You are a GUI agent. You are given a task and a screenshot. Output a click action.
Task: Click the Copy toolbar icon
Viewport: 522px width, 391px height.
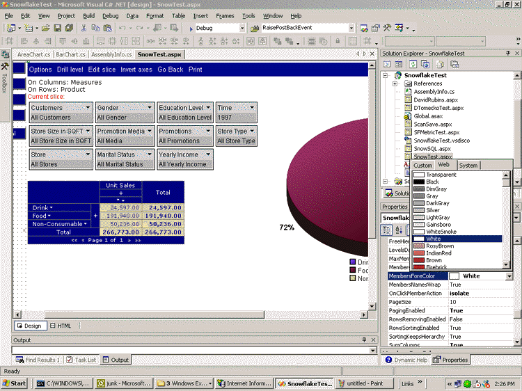(95, 29)
